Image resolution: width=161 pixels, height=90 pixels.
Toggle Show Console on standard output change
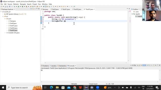coord(143,65)
